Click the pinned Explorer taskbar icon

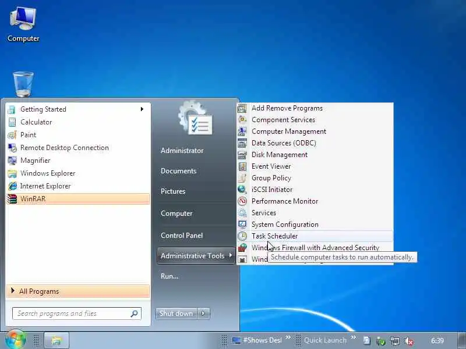pos(57,340)
